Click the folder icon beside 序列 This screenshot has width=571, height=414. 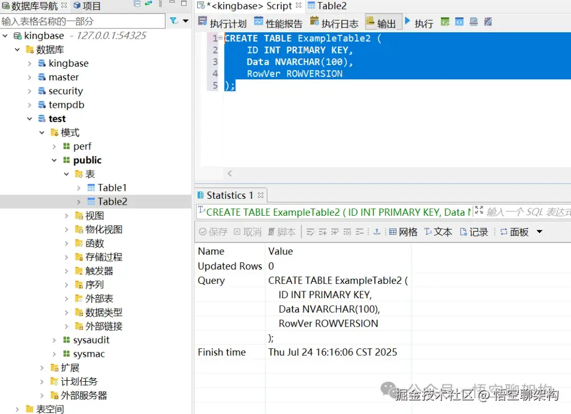[79, 285]
